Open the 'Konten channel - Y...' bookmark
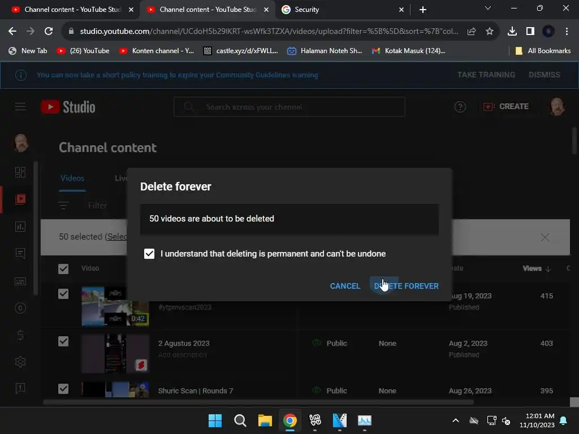Image resolution: width=579 pixels, height=434 pixels. point(157,51)
